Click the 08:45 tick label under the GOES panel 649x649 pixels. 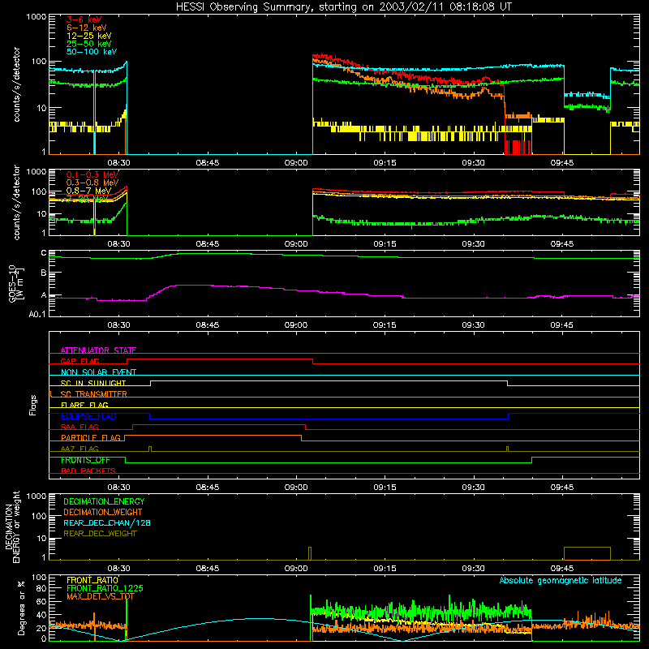point(208,325)
